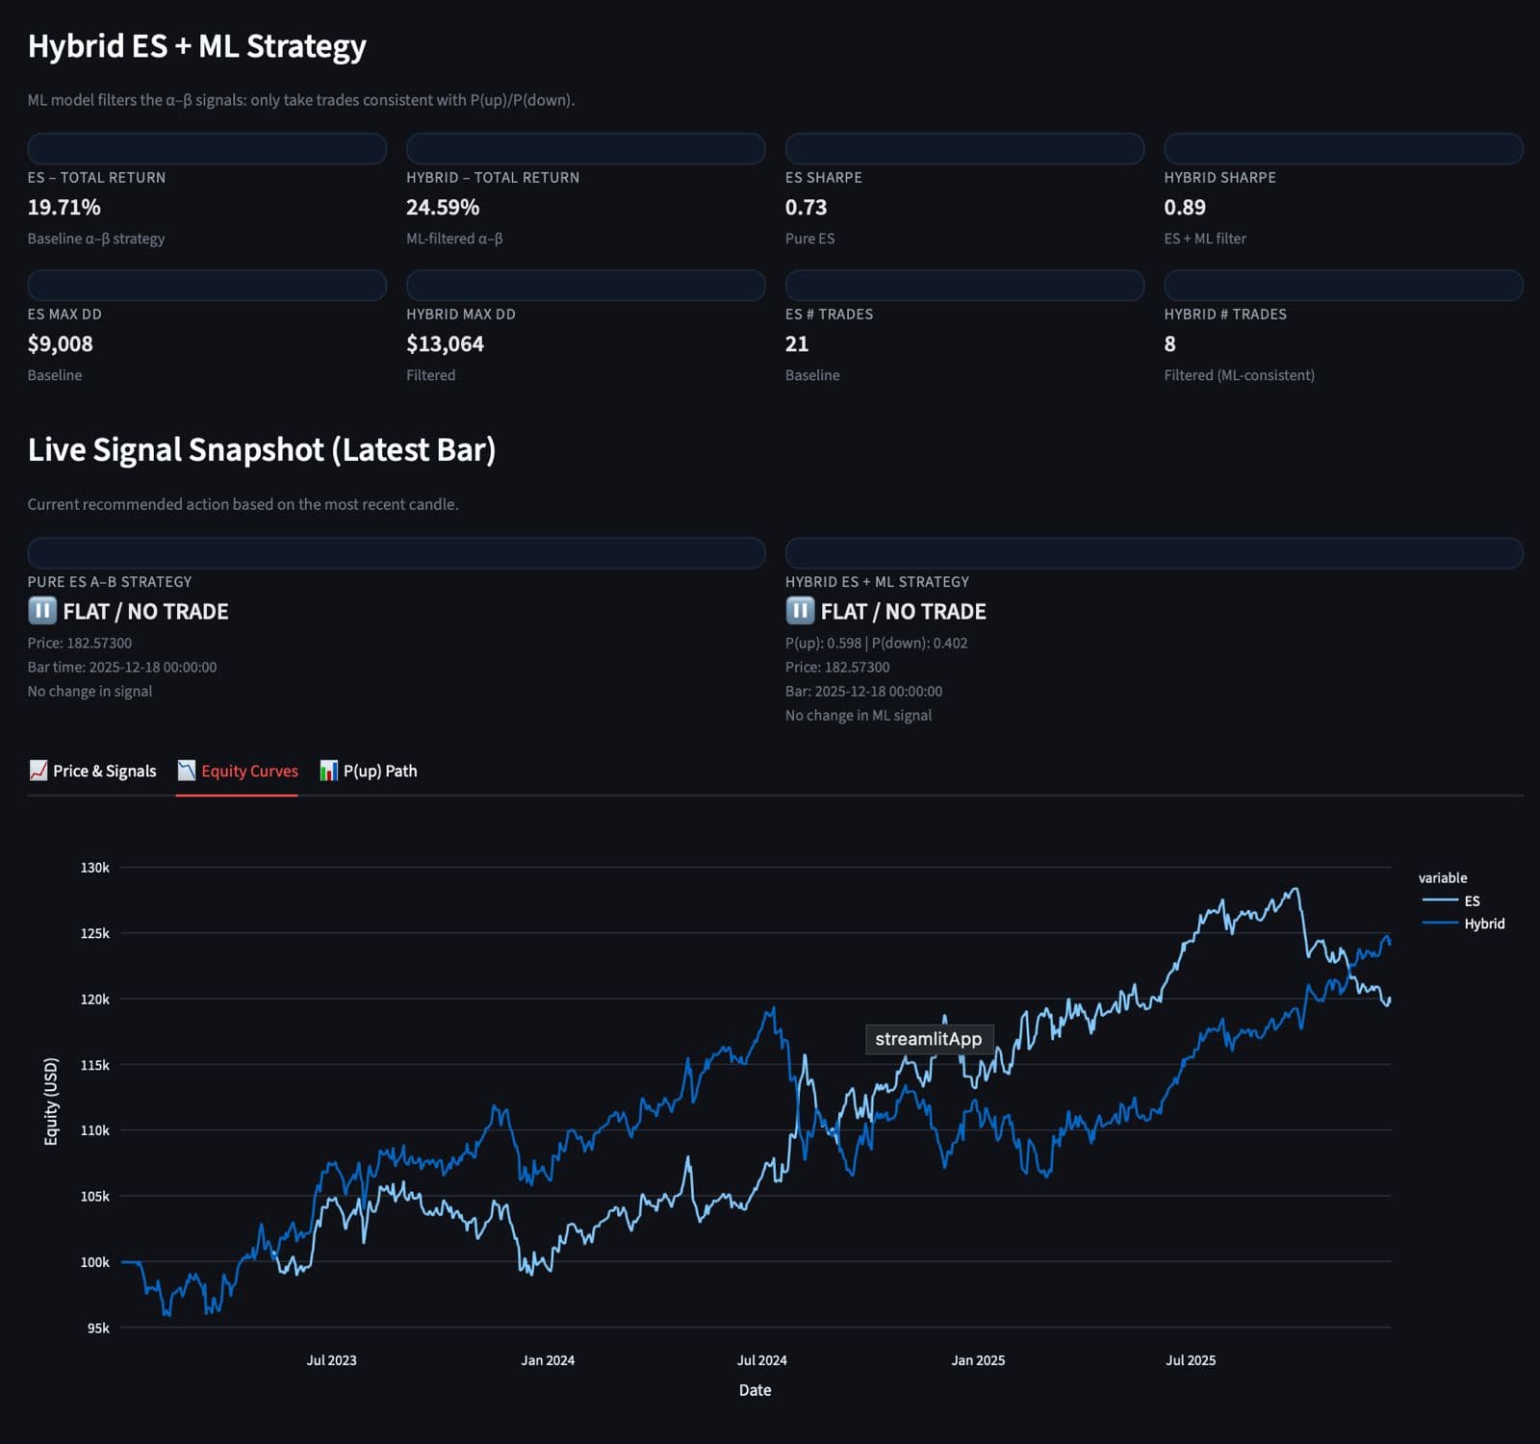Click the pause icon under Hybrid ES + ML Strategy
1540x1444 pixels.
coord(800,611)
